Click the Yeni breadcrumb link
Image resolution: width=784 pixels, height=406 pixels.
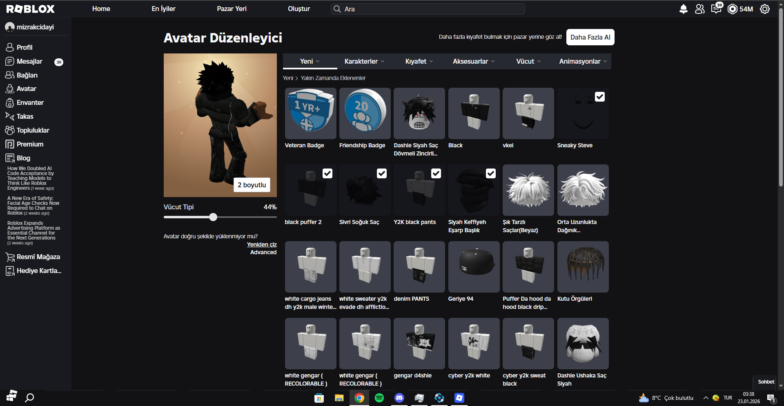pos(288,78)
